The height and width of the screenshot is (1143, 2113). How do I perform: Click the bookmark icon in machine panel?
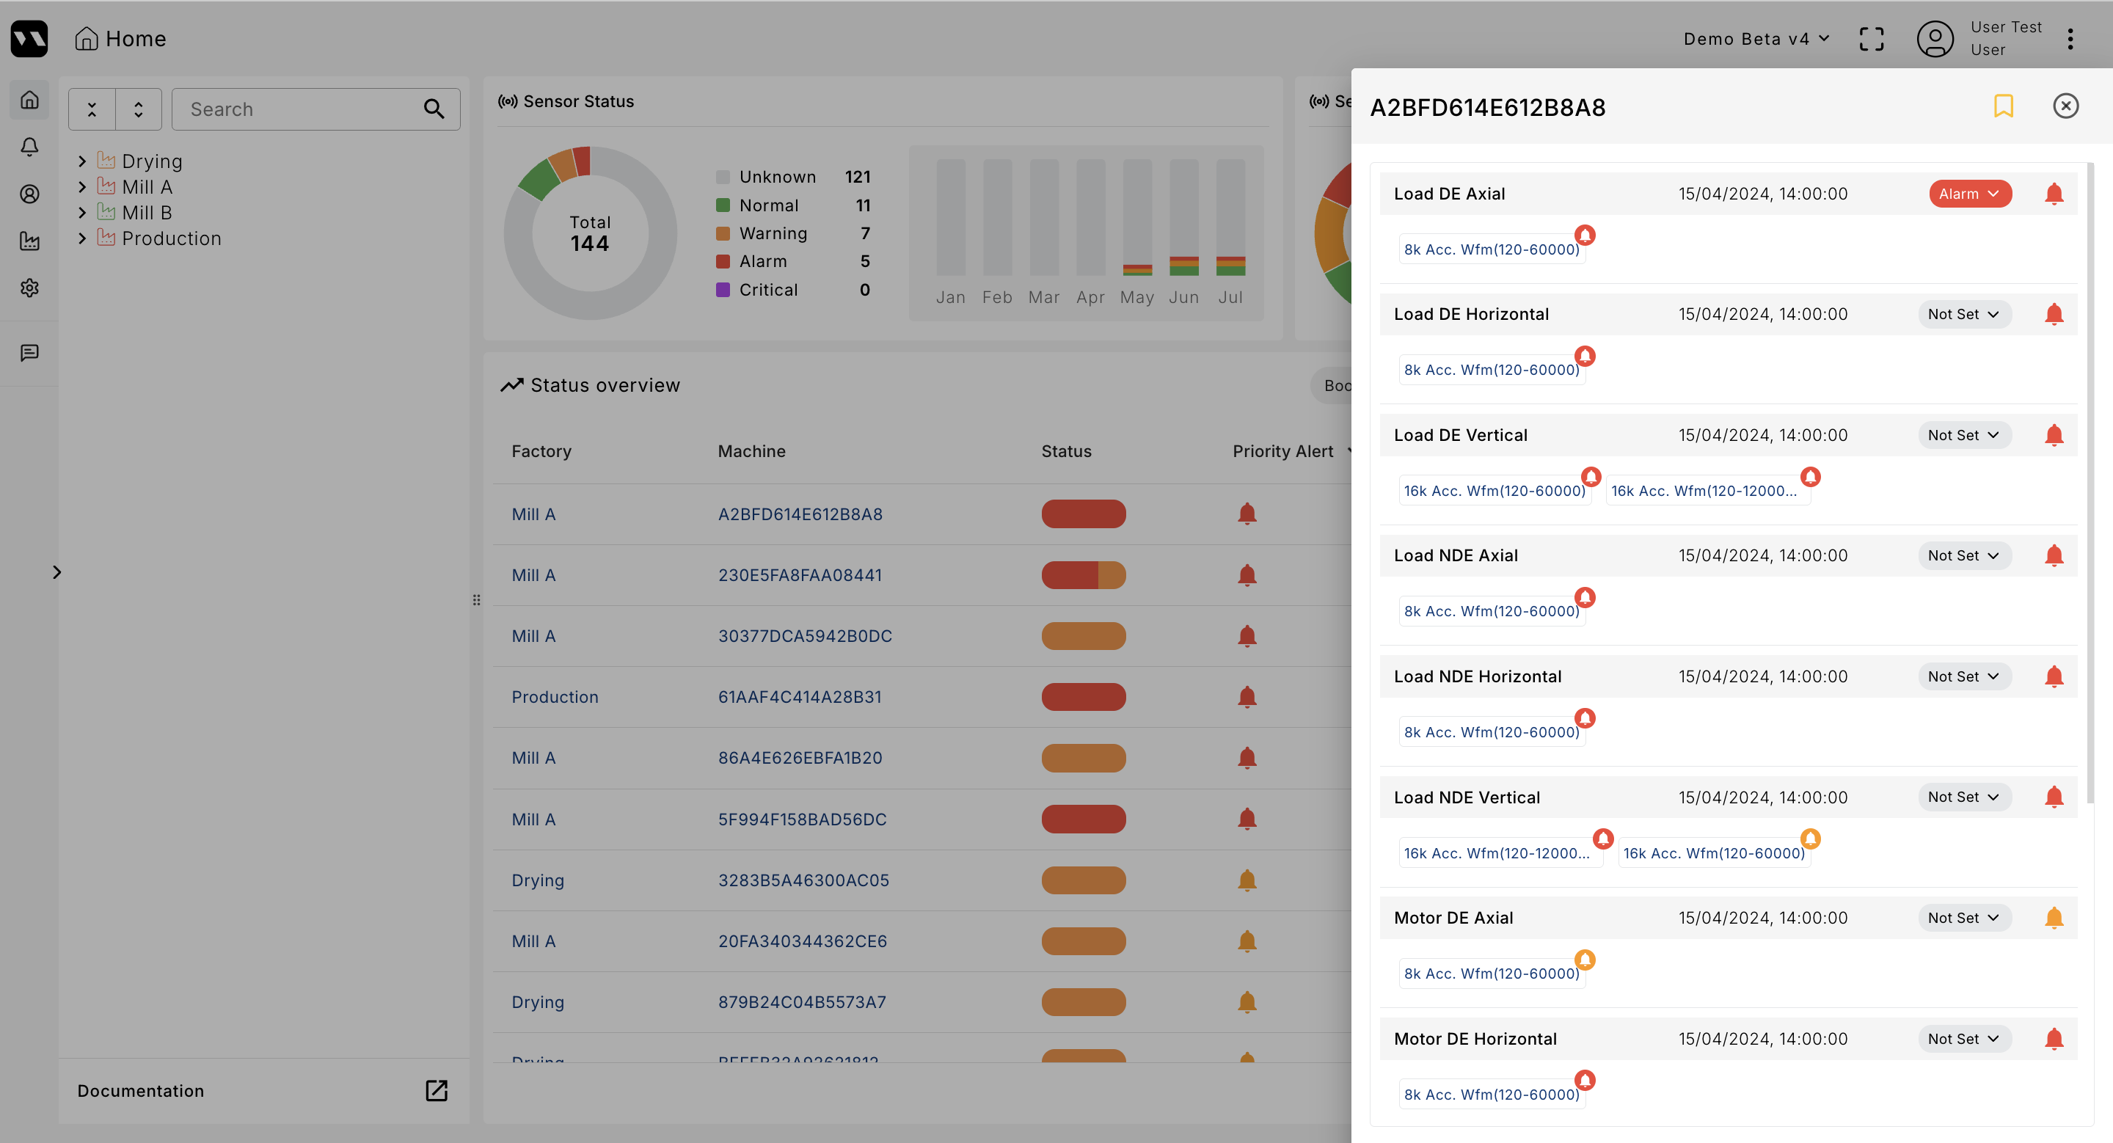pyautogui.click(x=2003, y=106)
